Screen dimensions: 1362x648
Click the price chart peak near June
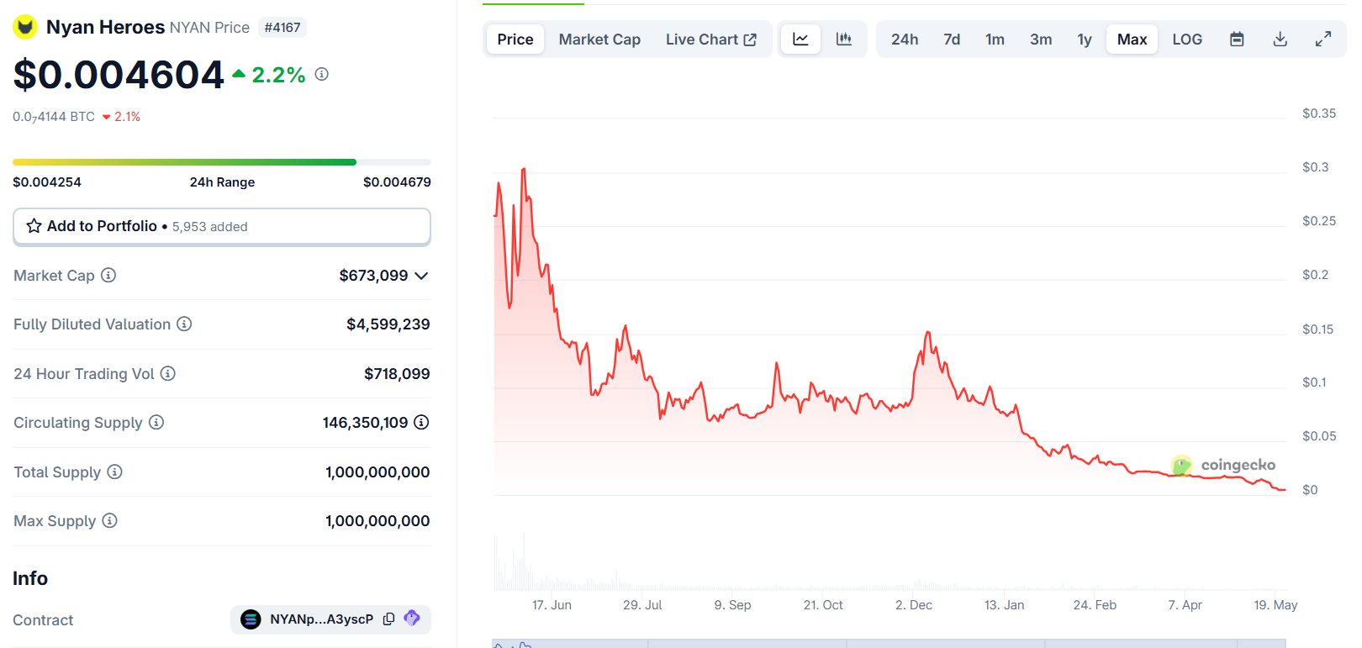point(524,171)
